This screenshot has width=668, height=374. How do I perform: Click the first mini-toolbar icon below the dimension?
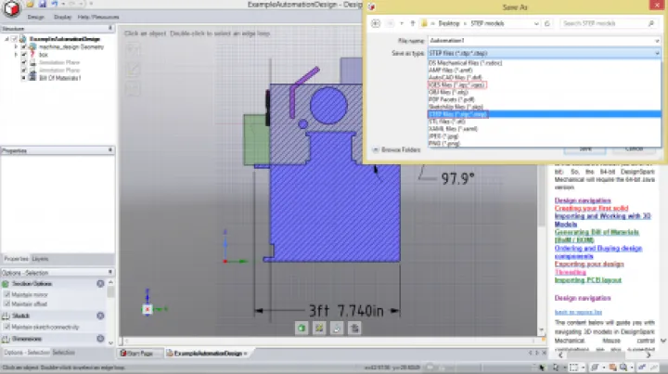(x=302, y=328)
